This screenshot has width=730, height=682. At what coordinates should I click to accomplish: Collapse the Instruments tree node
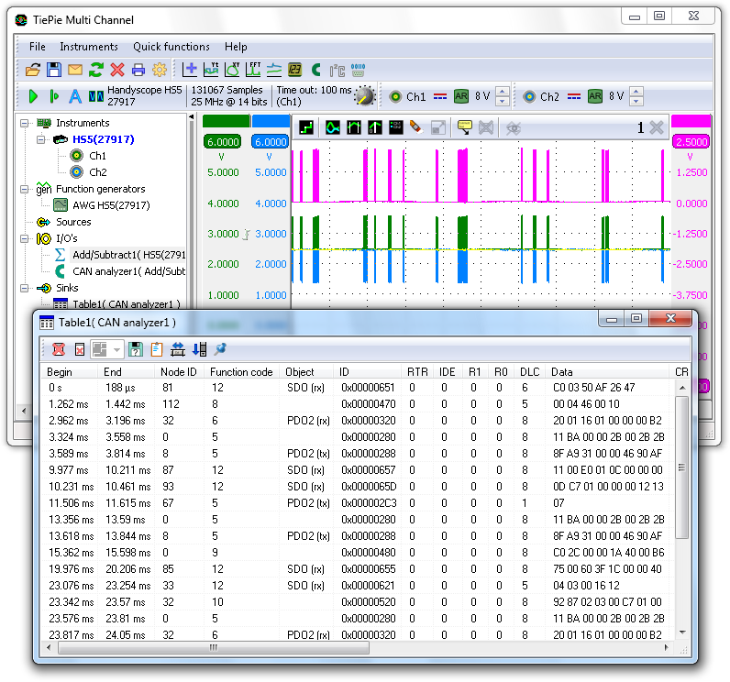25,123
